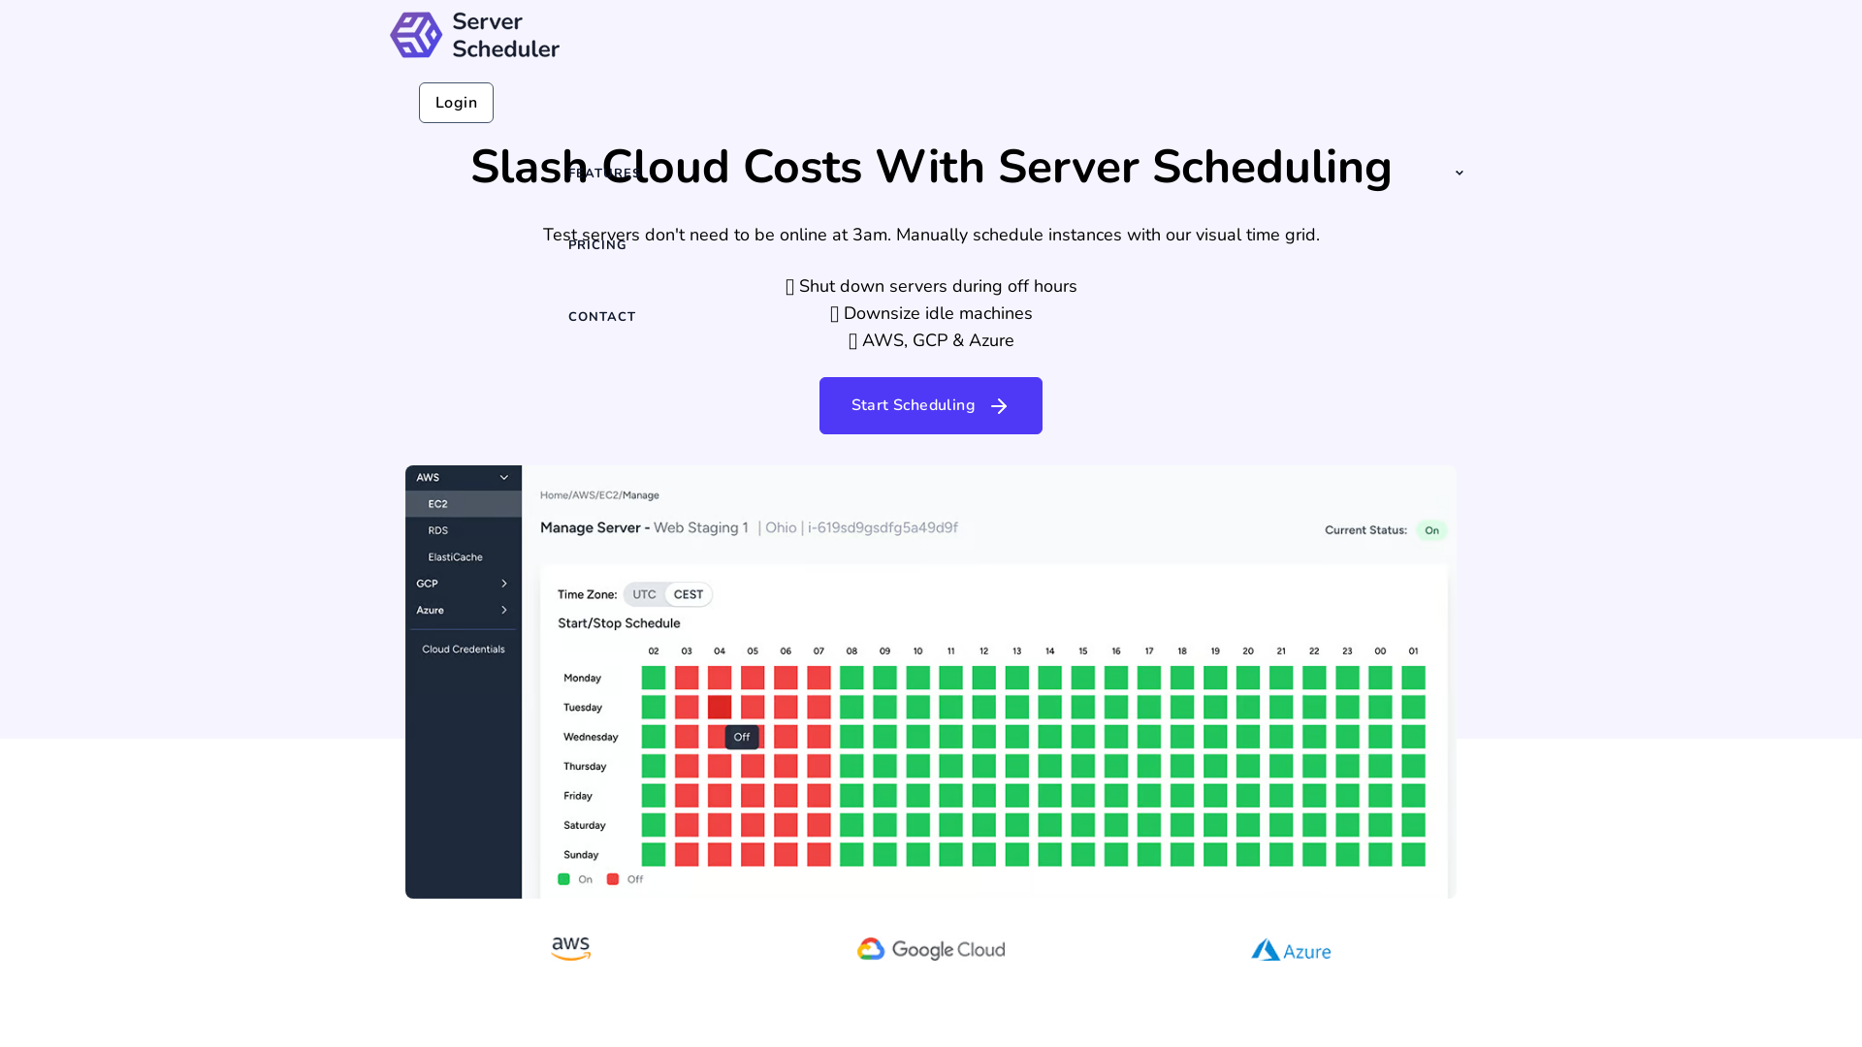Click the red Off legend swatch
Viewport: 1862px width, 1047px height.
point(613,879)
